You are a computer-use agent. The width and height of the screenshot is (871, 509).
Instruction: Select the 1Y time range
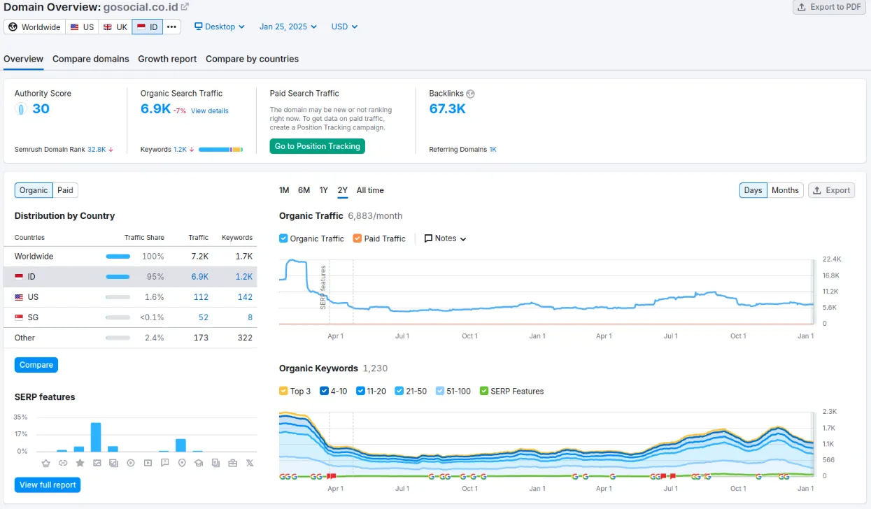[x=324, y=190]
